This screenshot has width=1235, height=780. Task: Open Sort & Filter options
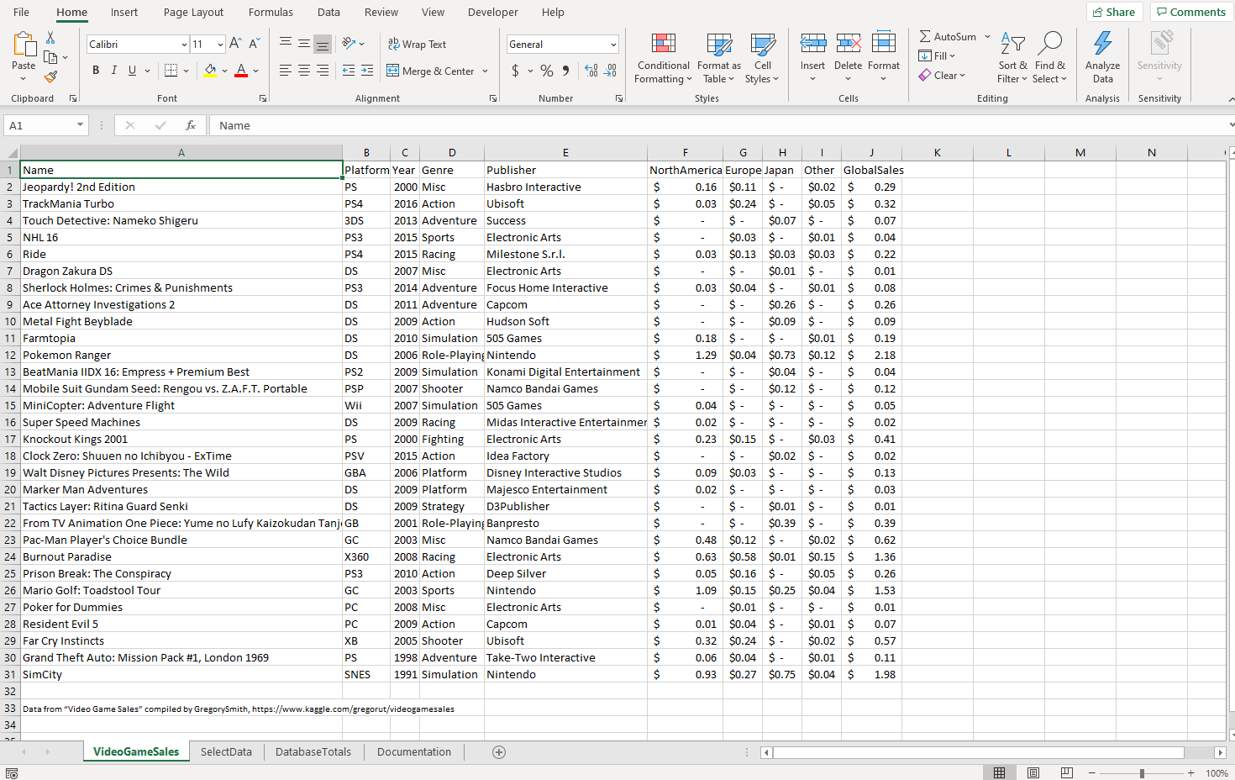tap(1012, 58)
